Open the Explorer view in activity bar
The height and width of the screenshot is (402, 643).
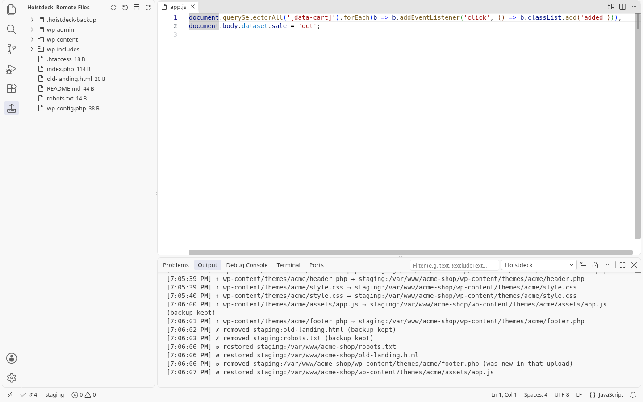pos(12,10)
